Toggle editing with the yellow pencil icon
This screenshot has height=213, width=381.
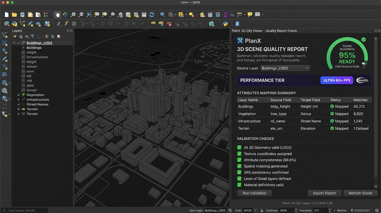click(66, 24)
